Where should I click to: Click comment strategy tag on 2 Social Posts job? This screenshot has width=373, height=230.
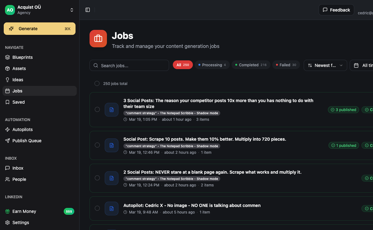tap(172, 179)
